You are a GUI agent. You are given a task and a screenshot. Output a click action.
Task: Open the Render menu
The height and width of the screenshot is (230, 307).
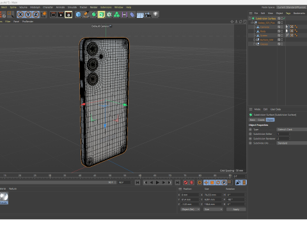(x=94, y=7)
